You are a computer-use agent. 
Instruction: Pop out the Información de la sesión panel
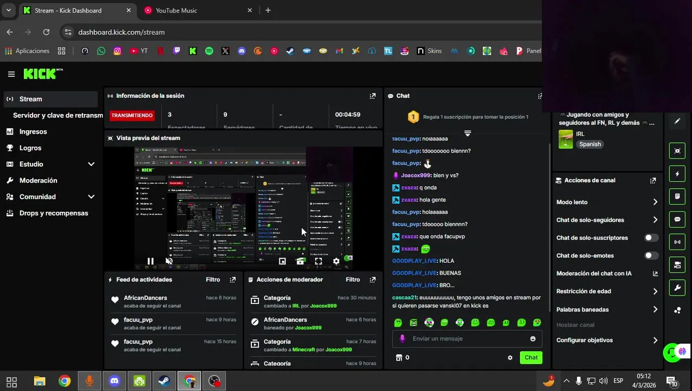point(372,96)
